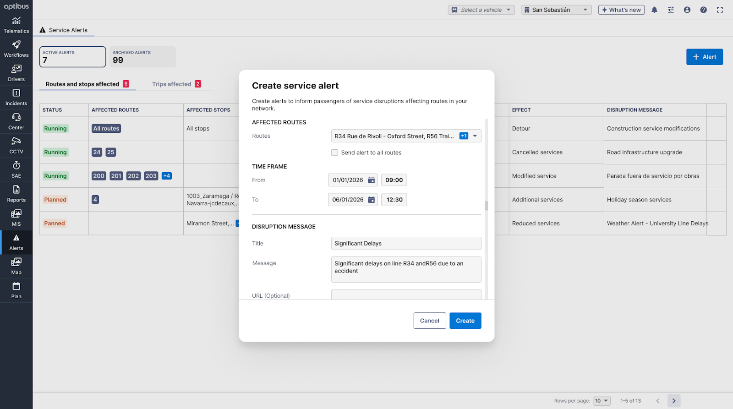Screen dimensions: 733x409
Task: Click Holiday season services message
Action: 639,200
